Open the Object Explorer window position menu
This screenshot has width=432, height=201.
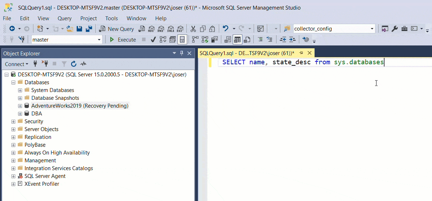(174, 53)
